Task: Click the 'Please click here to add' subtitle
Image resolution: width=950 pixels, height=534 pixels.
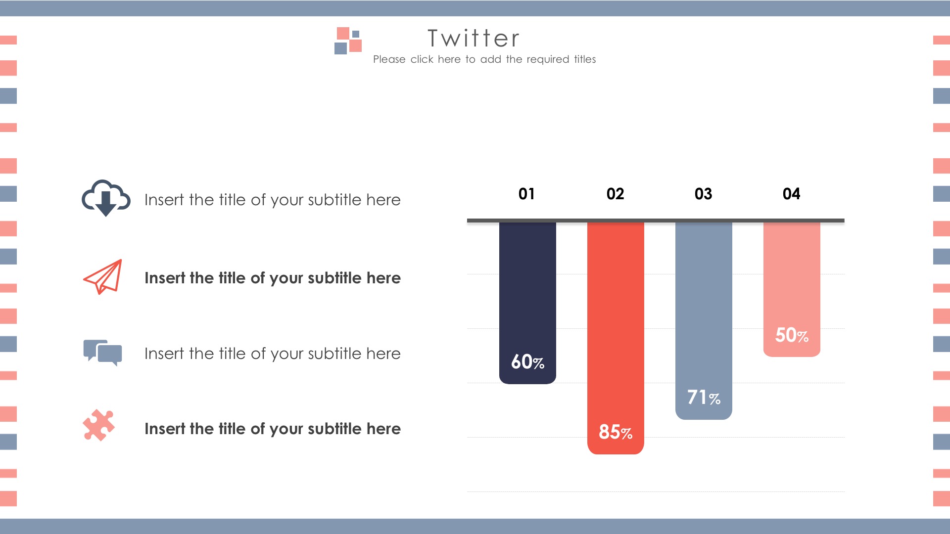Action: tap(484, 59)
